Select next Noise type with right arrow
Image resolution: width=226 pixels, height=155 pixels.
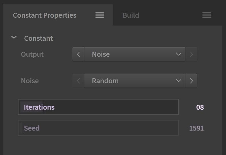point(191,81)
